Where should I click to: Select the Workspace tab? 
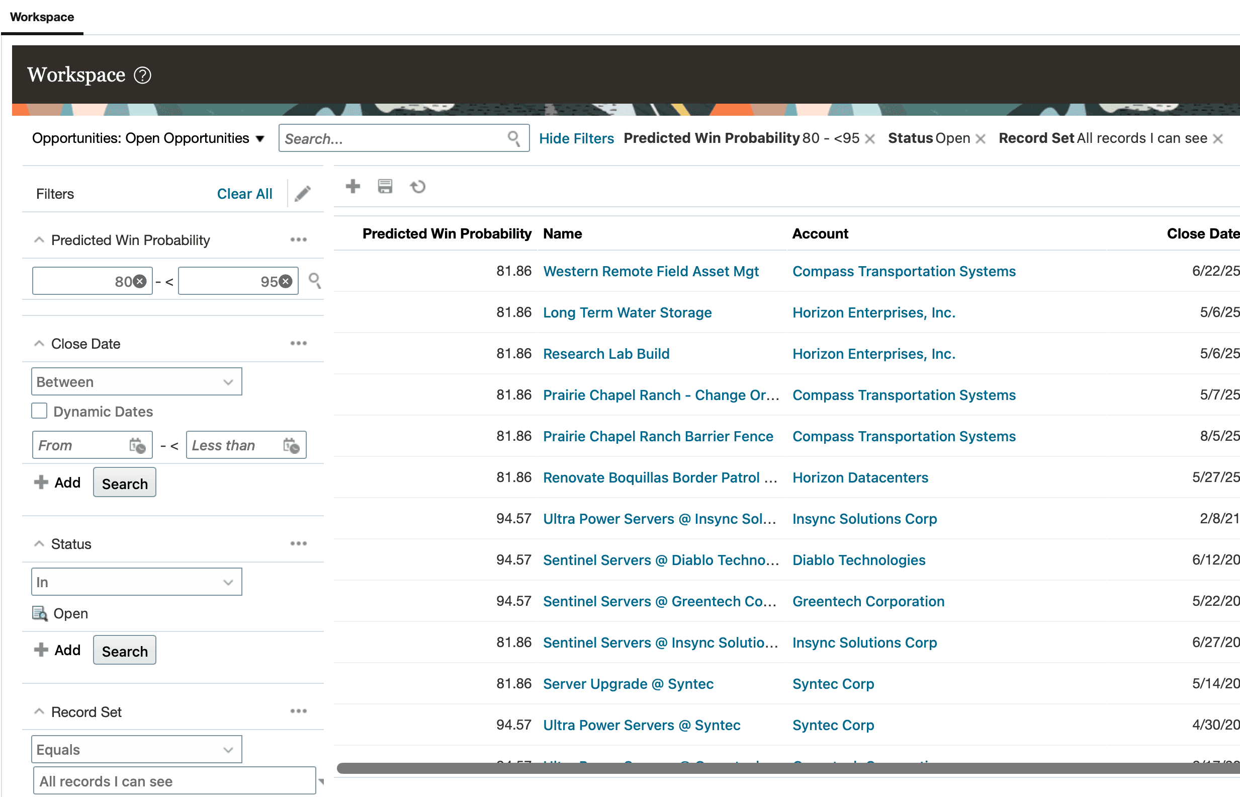pos(42,17)
